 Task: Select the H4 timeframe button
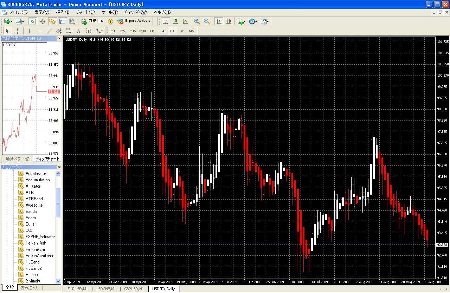tap(162, 31)
